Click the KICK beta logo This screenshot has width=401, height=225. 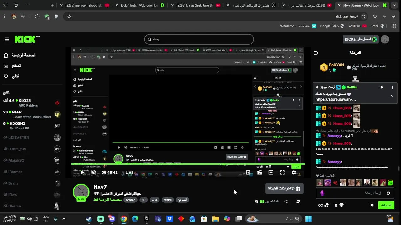pos(27,39)
